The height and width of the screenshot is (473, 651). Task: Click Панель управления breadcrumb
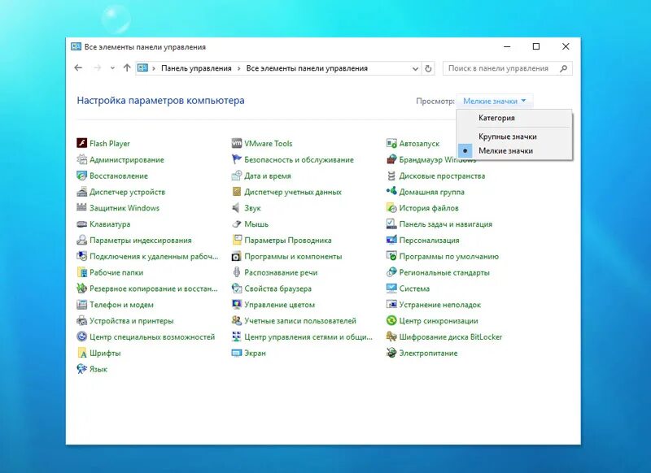(196, 68)
